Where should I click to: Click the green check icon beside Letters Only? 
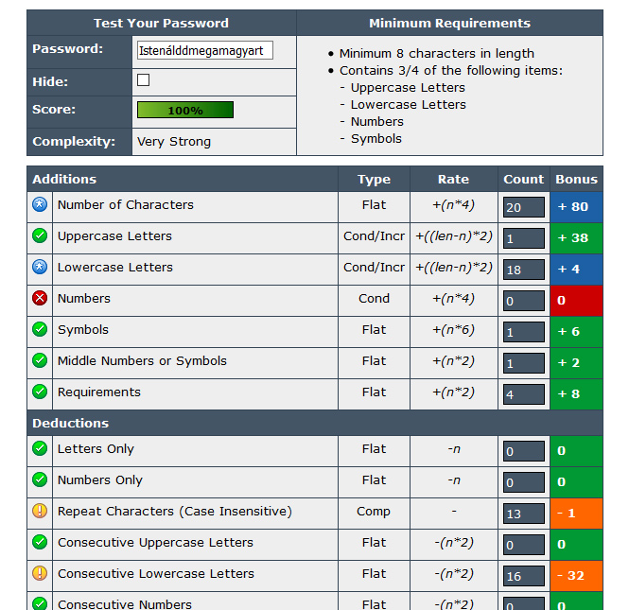[40, 448]
